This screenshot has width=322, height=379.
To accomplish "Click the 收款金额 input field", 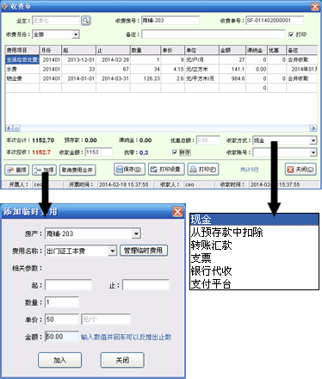I will pos(99,152).
